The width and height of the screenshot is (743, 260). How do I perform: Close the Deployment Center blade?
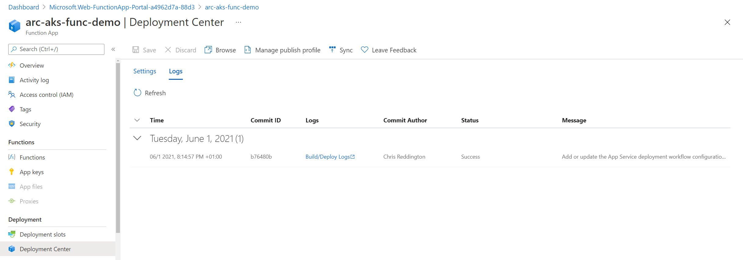[727, 22]
